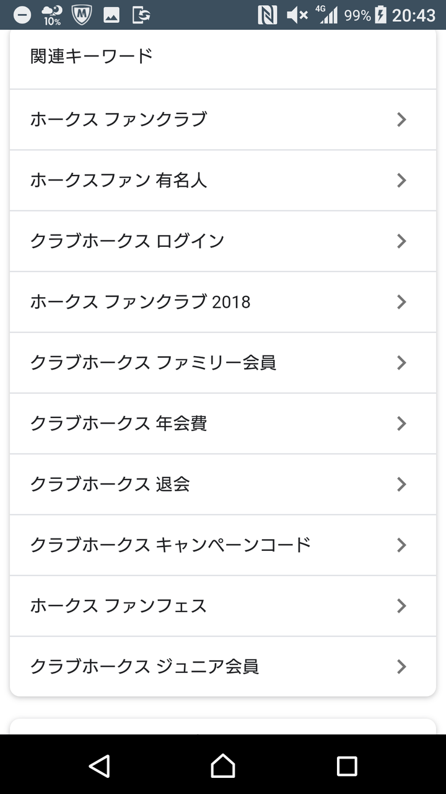446x794 pixels.
Task: Select クラブホークス ファミリー会員 keyword
Action: coord(153,363)
